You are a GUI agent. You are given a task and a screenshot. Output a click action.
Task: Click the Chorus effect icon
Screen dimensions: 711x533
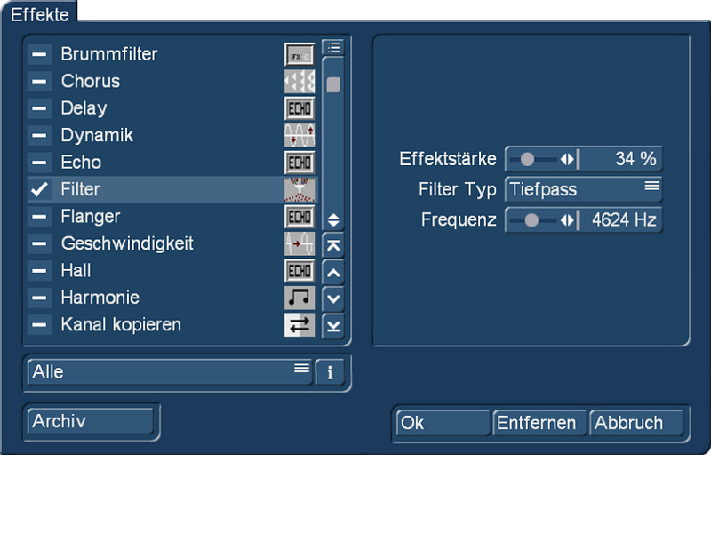[x=300, y=82]
